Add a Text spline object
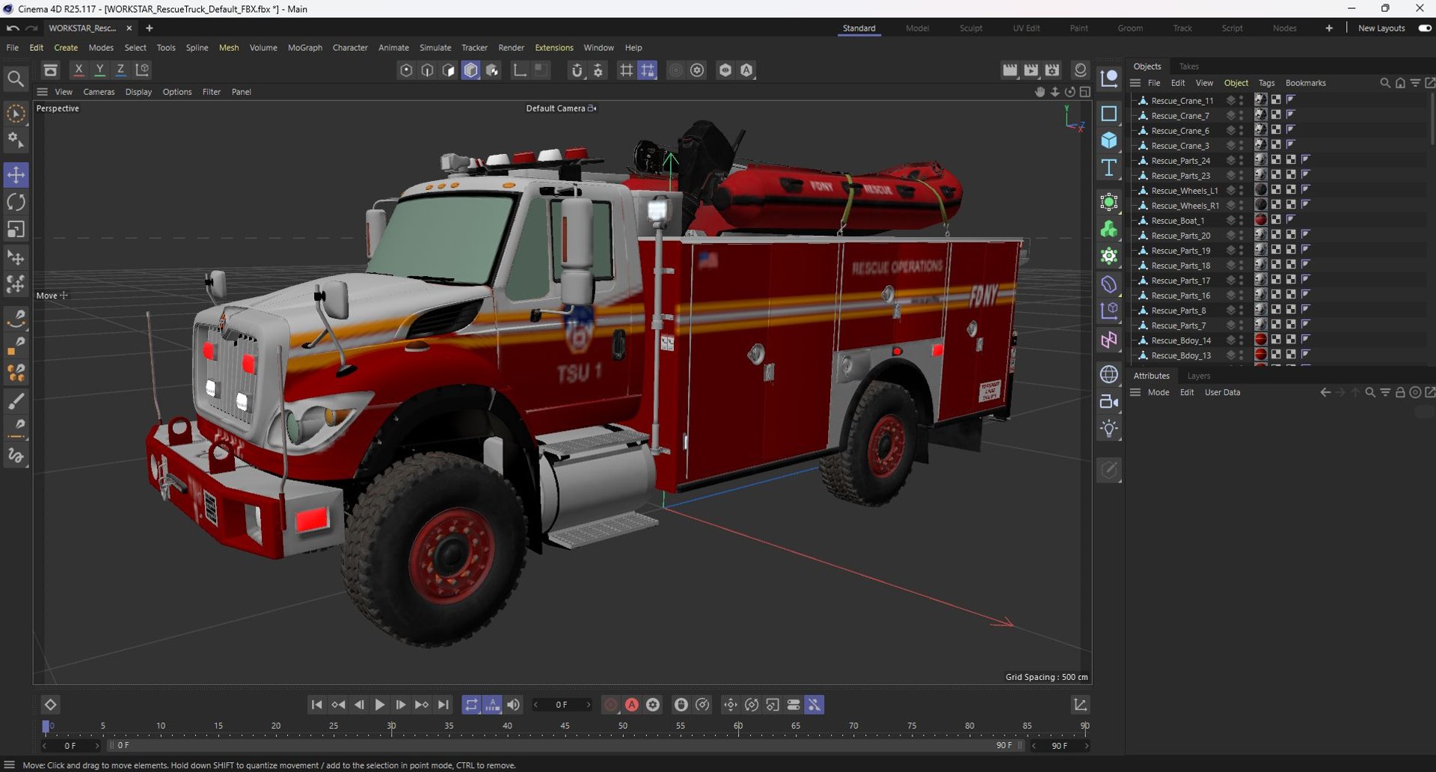1436x772 pixels. [1109, 167]
